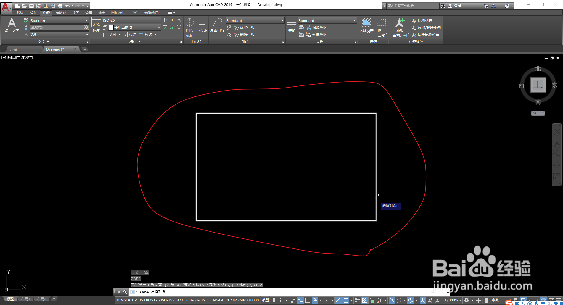Switch to the Insert (插入) ribbon tab

33,13
